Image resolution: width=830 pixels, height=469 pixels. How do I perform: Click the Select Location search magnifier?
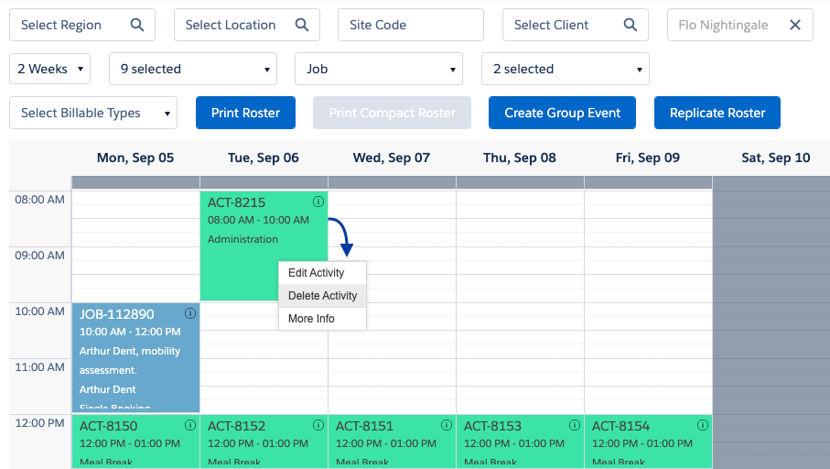click(302, 25)
